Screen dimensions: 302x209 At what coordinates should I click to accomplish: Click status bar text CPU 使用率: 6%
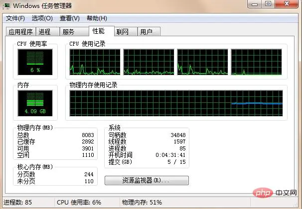click(x=79, y=202)
